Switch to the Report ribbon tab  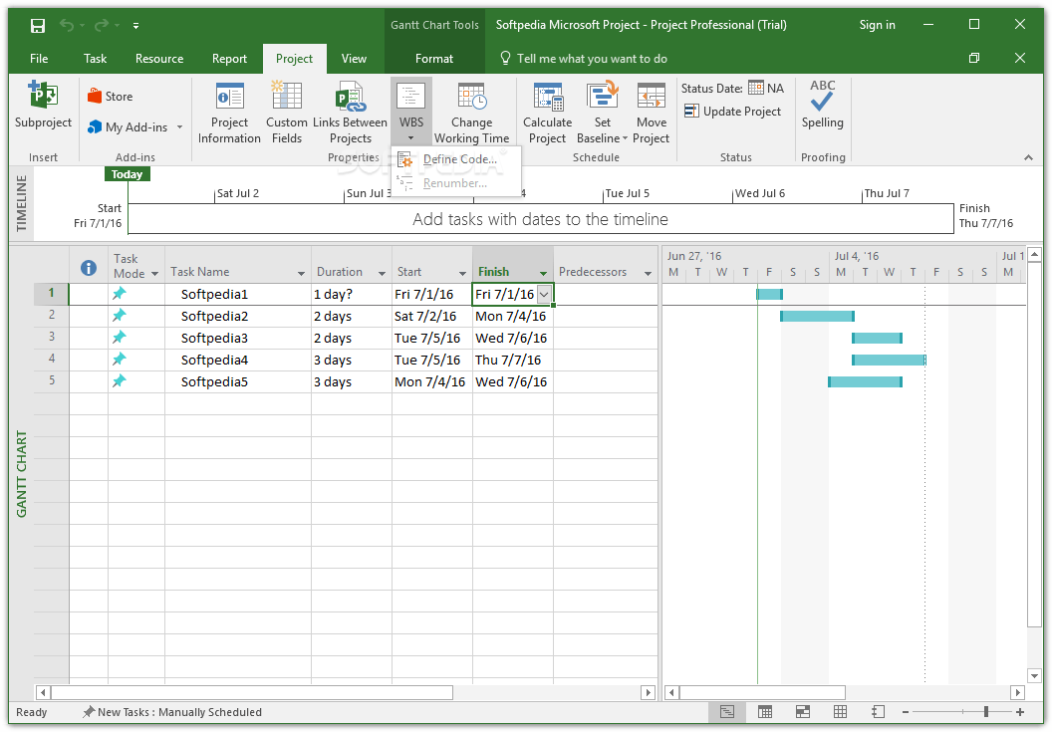pyautogui.click(x=229, y=59)
